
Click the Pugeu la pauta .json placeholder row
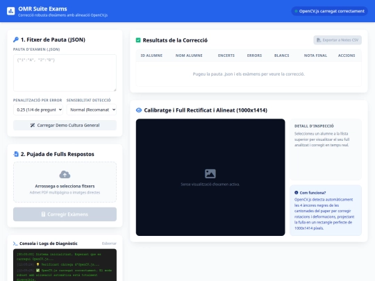(249, 74)
